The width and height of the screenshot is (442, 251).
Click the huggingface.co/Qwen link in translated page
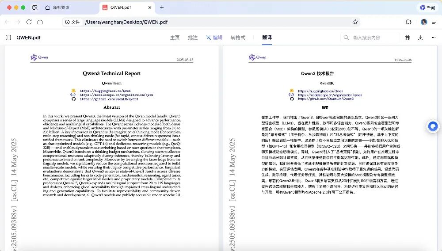click(x=320, y=91)
